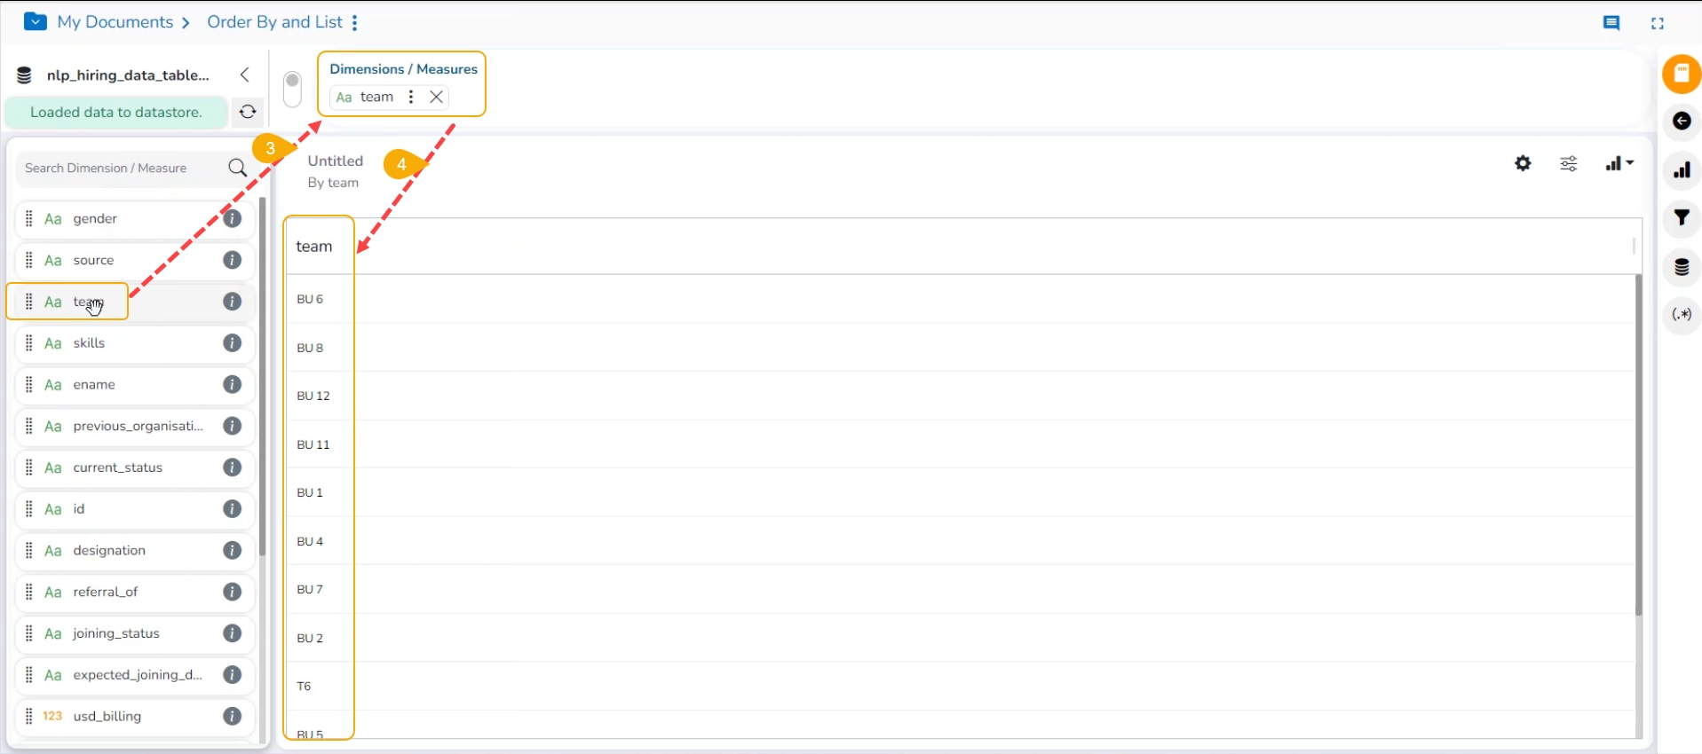Open Order By and List options menu
Screen dimensions: 1702x754
coord(355,23)
